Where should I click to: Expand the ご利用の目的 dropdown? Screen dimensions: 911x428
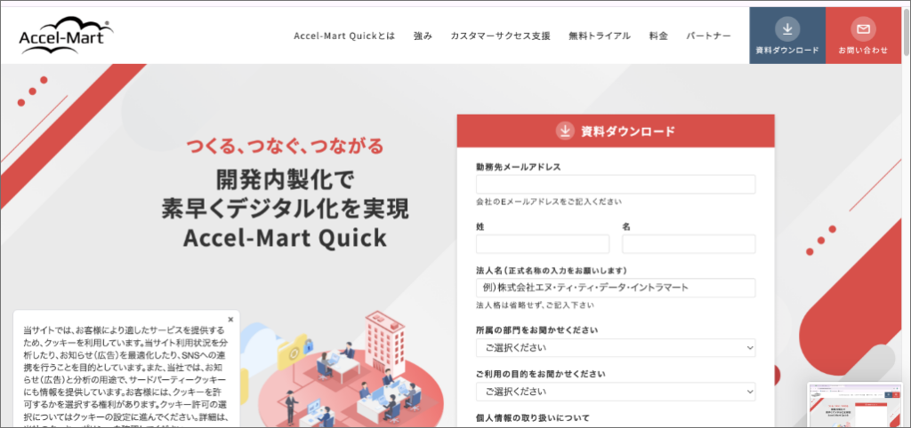tap(616, 392)
